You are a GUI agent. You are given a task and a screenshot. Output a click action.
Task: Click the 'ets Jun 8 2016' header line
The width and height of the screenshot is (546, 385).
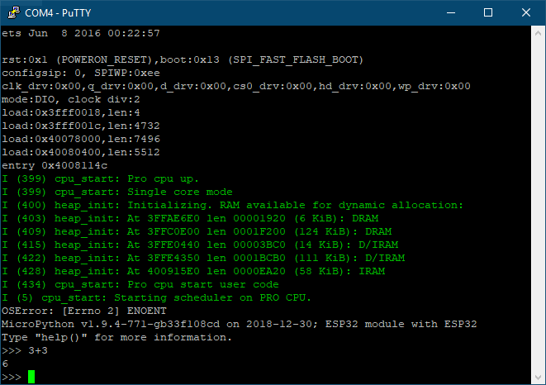pyautogui.click(x=81, y=33)
